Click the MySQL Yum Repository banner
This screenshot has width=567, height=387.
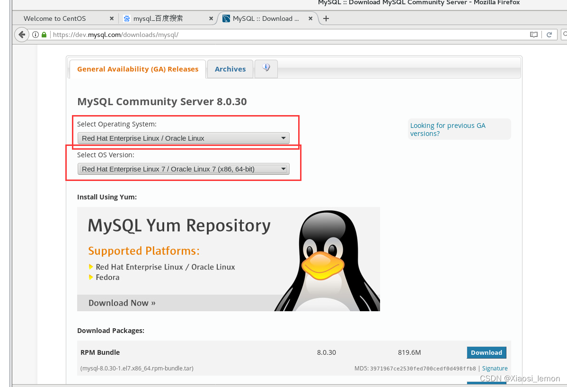(229, 259)
